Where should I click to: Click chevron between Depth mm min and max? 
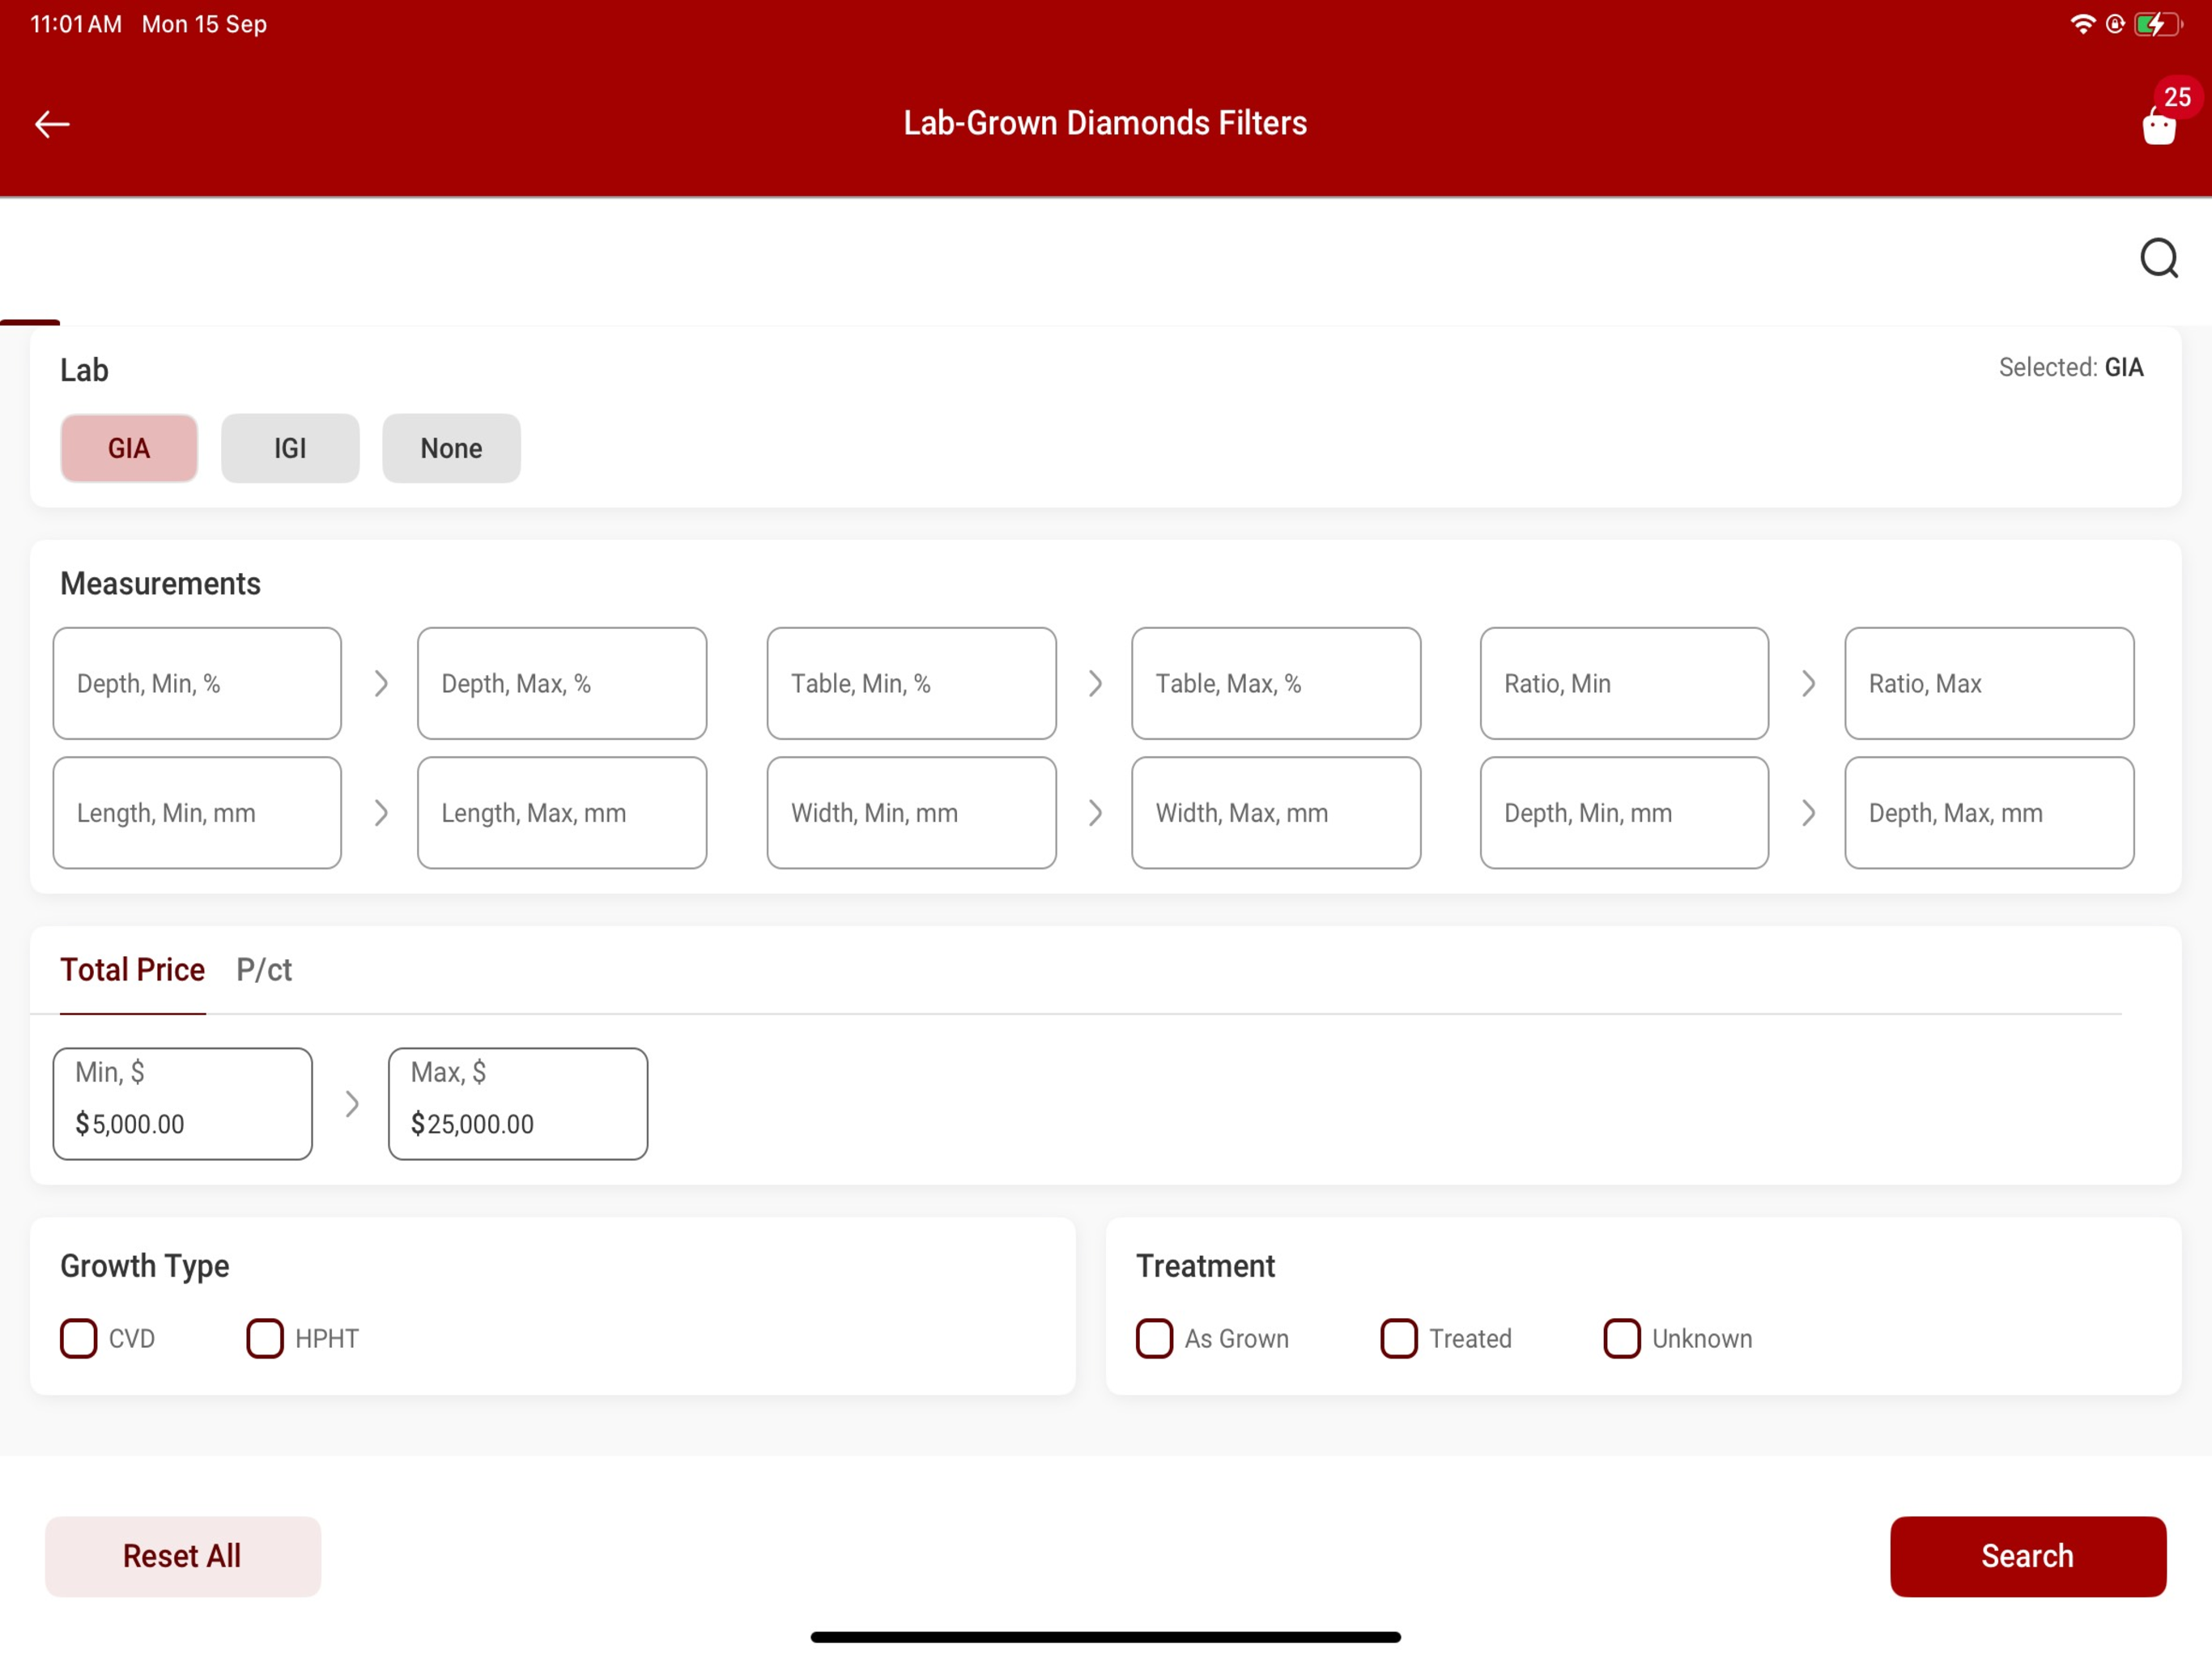[1808, 812]
